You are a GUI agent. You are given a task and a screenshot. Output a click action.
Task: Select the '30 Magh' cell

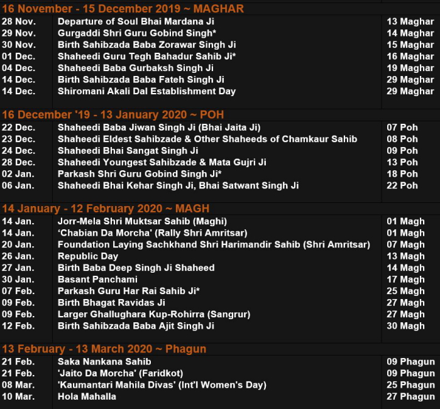point(405,326)
